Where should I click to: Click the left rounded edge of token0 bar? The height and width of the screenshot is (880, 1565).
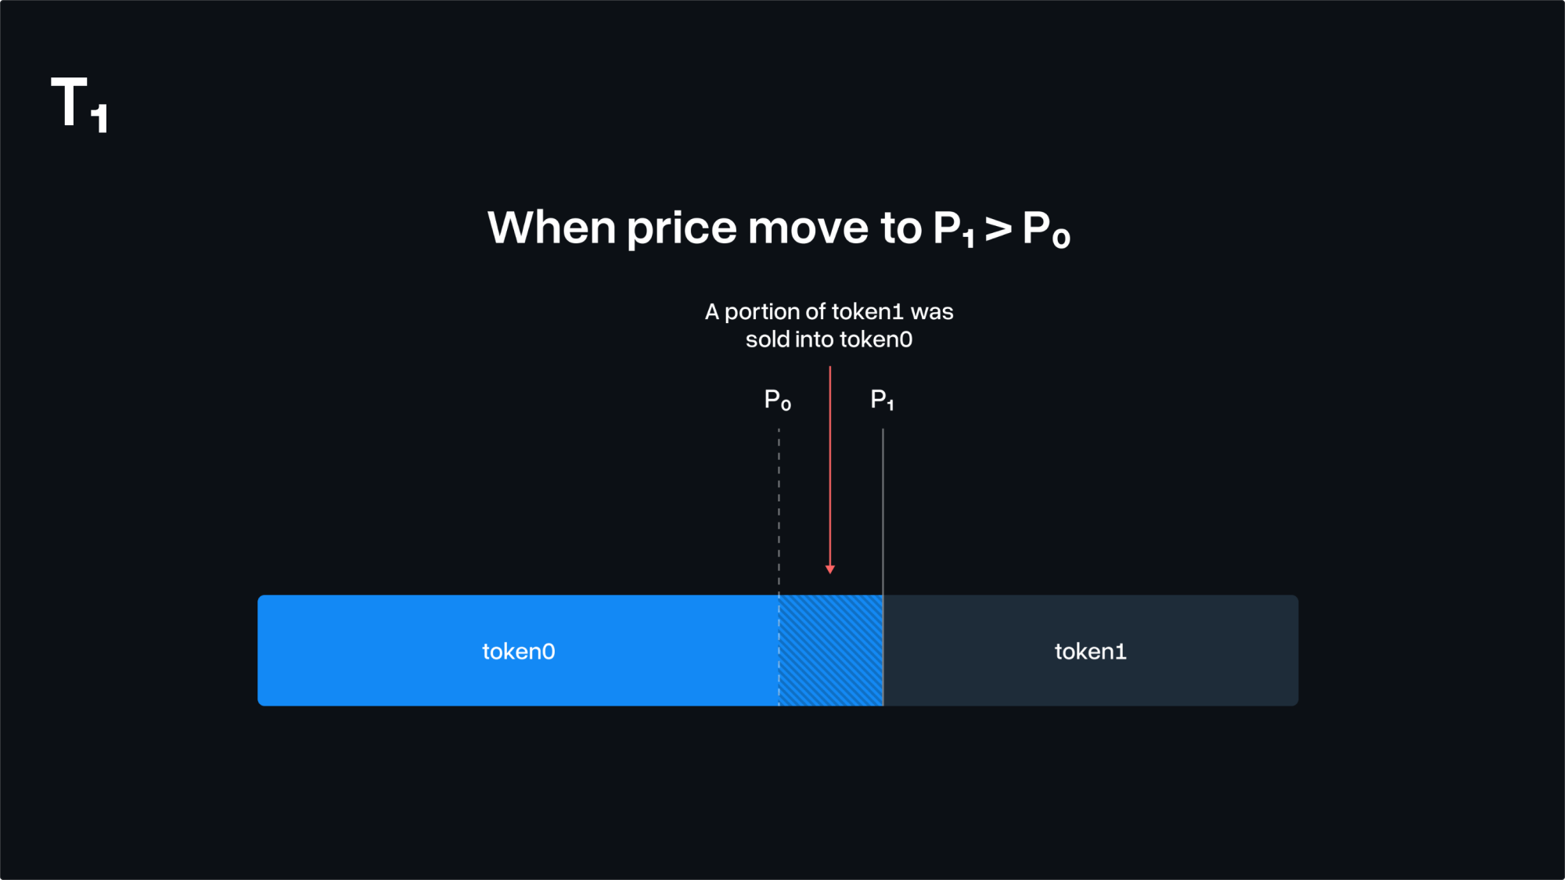[x=261, y=651]
